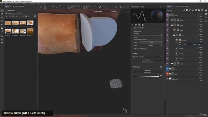Open stencil properties tab icon

point(139,25)
